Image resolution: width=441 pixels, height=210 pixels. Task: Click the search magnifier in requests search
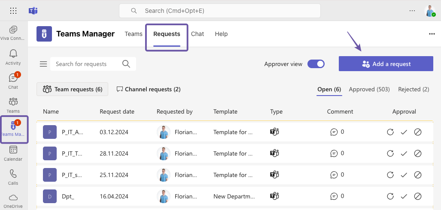pyautogui.click(x=126, y=64)
